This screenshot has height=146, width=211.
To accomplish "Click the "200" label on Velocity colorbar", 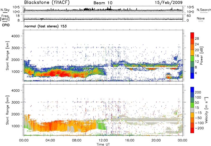I will 198,92.
